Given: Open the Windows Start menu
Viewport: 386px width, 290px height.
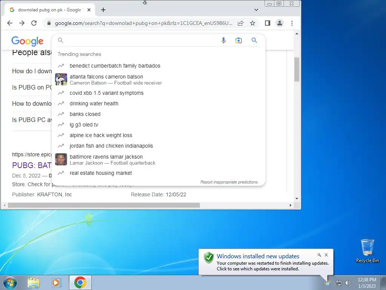Looking at the screenshot, I should pos(10,282).
